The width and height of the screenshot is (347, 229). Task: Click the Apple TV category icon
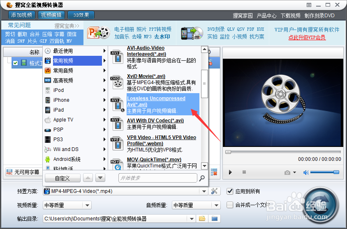(x=48, y=120)
